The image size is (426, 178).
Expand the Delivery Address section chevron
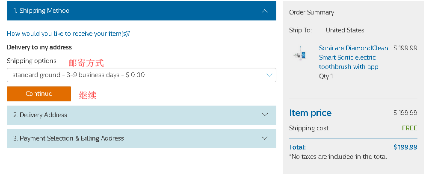(264, 115)
